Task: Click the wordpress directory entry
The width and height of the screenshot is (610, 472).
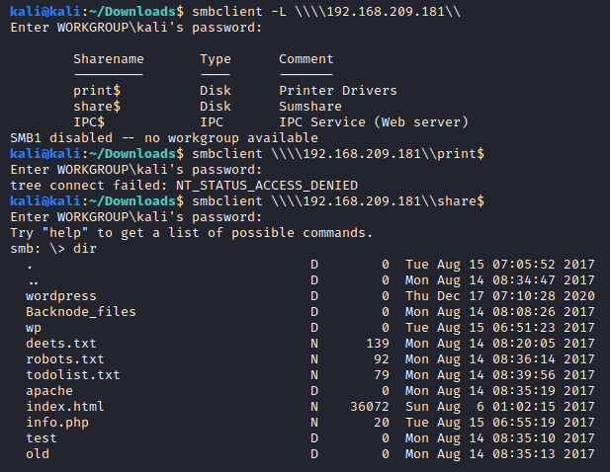Action: point(61,295)
